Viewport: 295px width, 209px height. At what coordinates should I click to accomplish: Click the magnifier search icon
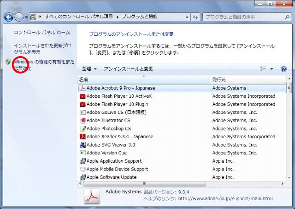[287, 17]
